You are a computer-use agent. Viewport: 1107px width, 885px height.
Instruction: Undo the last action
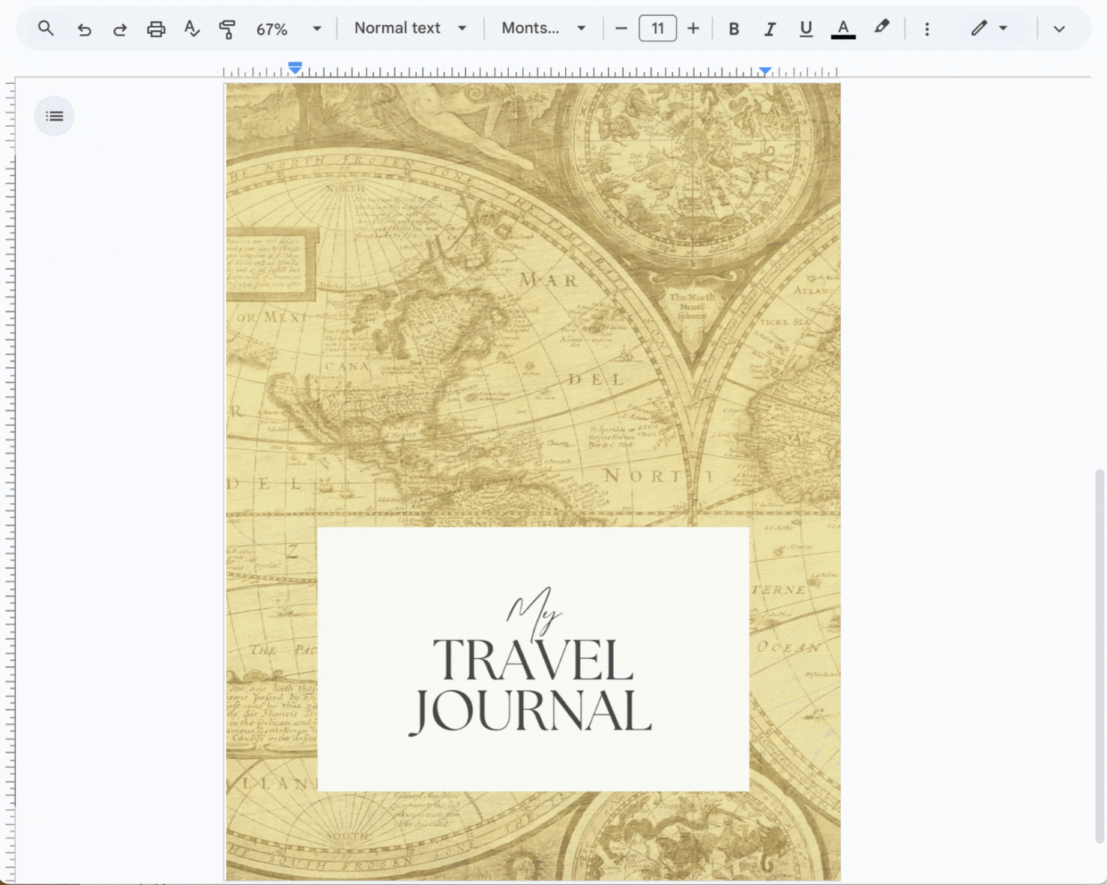pyautogui.click(x=84, y=29)
